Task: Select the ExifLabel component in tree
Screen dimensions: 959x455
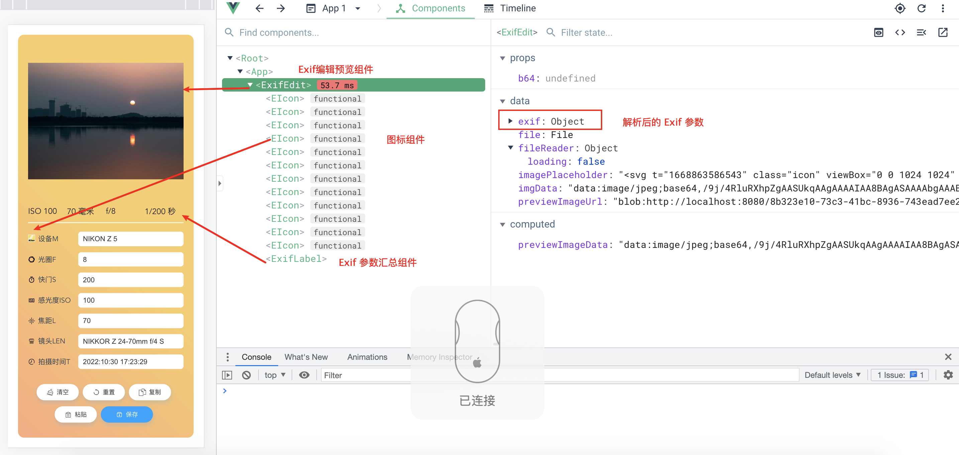Action: pos(296,259)
